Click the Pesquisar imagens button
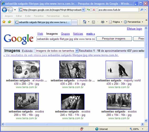The image size is (149, 132). coord(114,39)
